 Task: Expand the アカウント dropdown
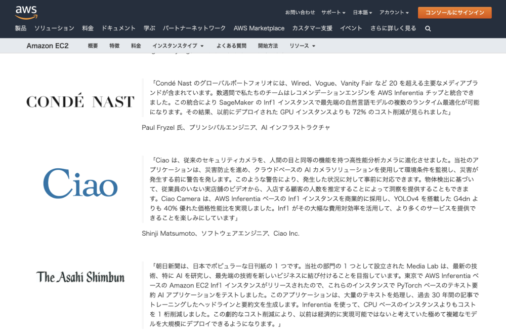(394, 12)
